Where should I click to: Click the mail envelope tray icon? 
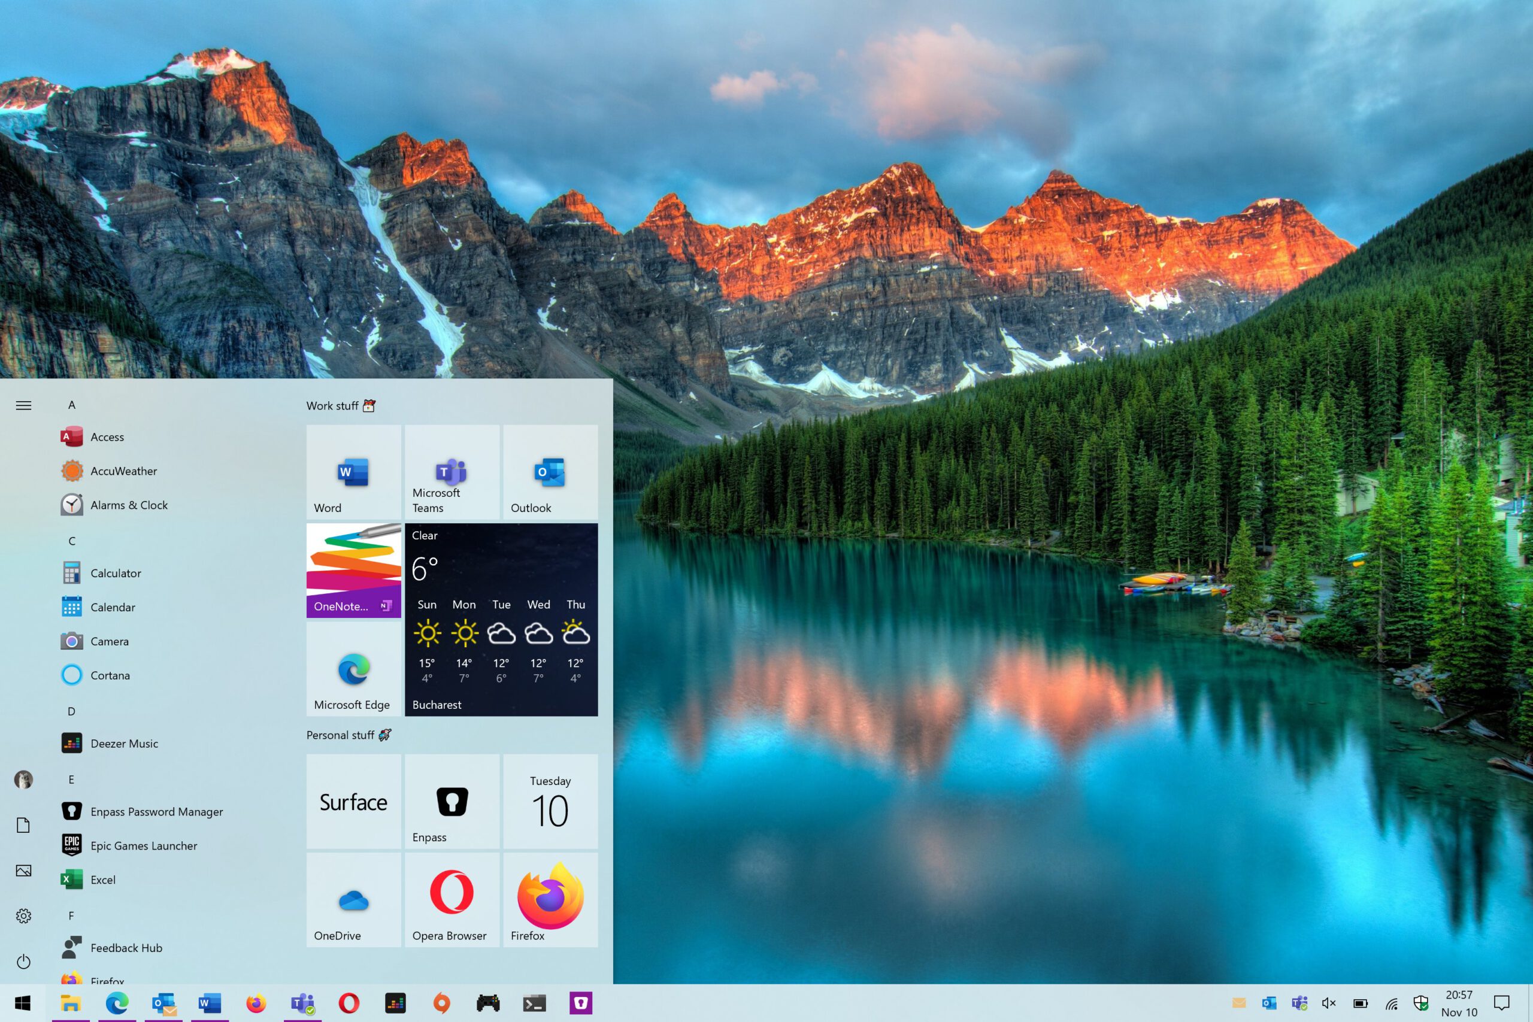(1238, 1003)
